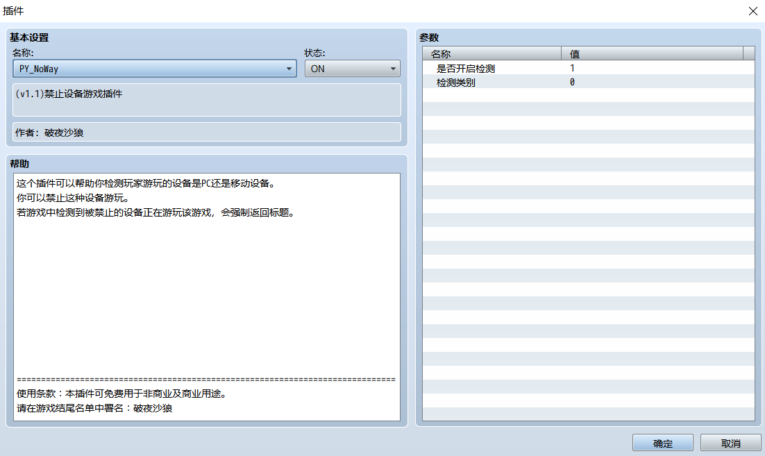
Task: Open the plugin name dropdown PY_NoWay
Action: pyautogui.click(x=154, y=69)
